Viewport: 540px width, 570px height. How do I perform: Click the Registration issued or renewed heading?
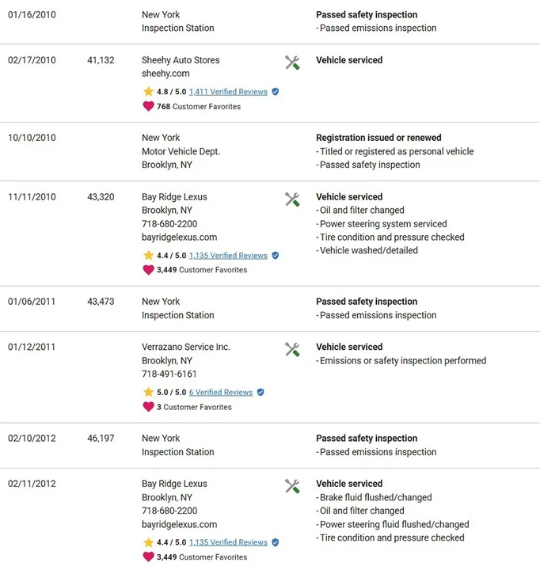tap(378, 138)
